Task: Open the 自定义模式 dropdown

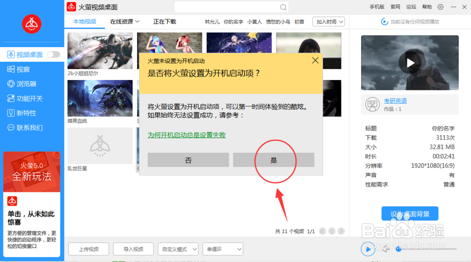Action: coord(178,249)
